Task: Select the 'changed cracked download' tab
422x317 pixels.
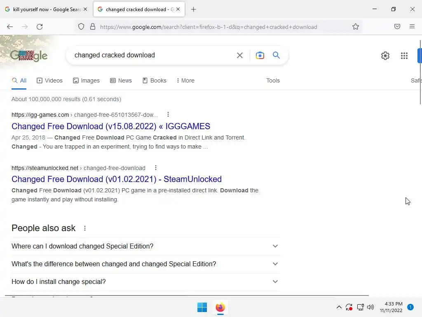Action: click(x=139, y=9)
